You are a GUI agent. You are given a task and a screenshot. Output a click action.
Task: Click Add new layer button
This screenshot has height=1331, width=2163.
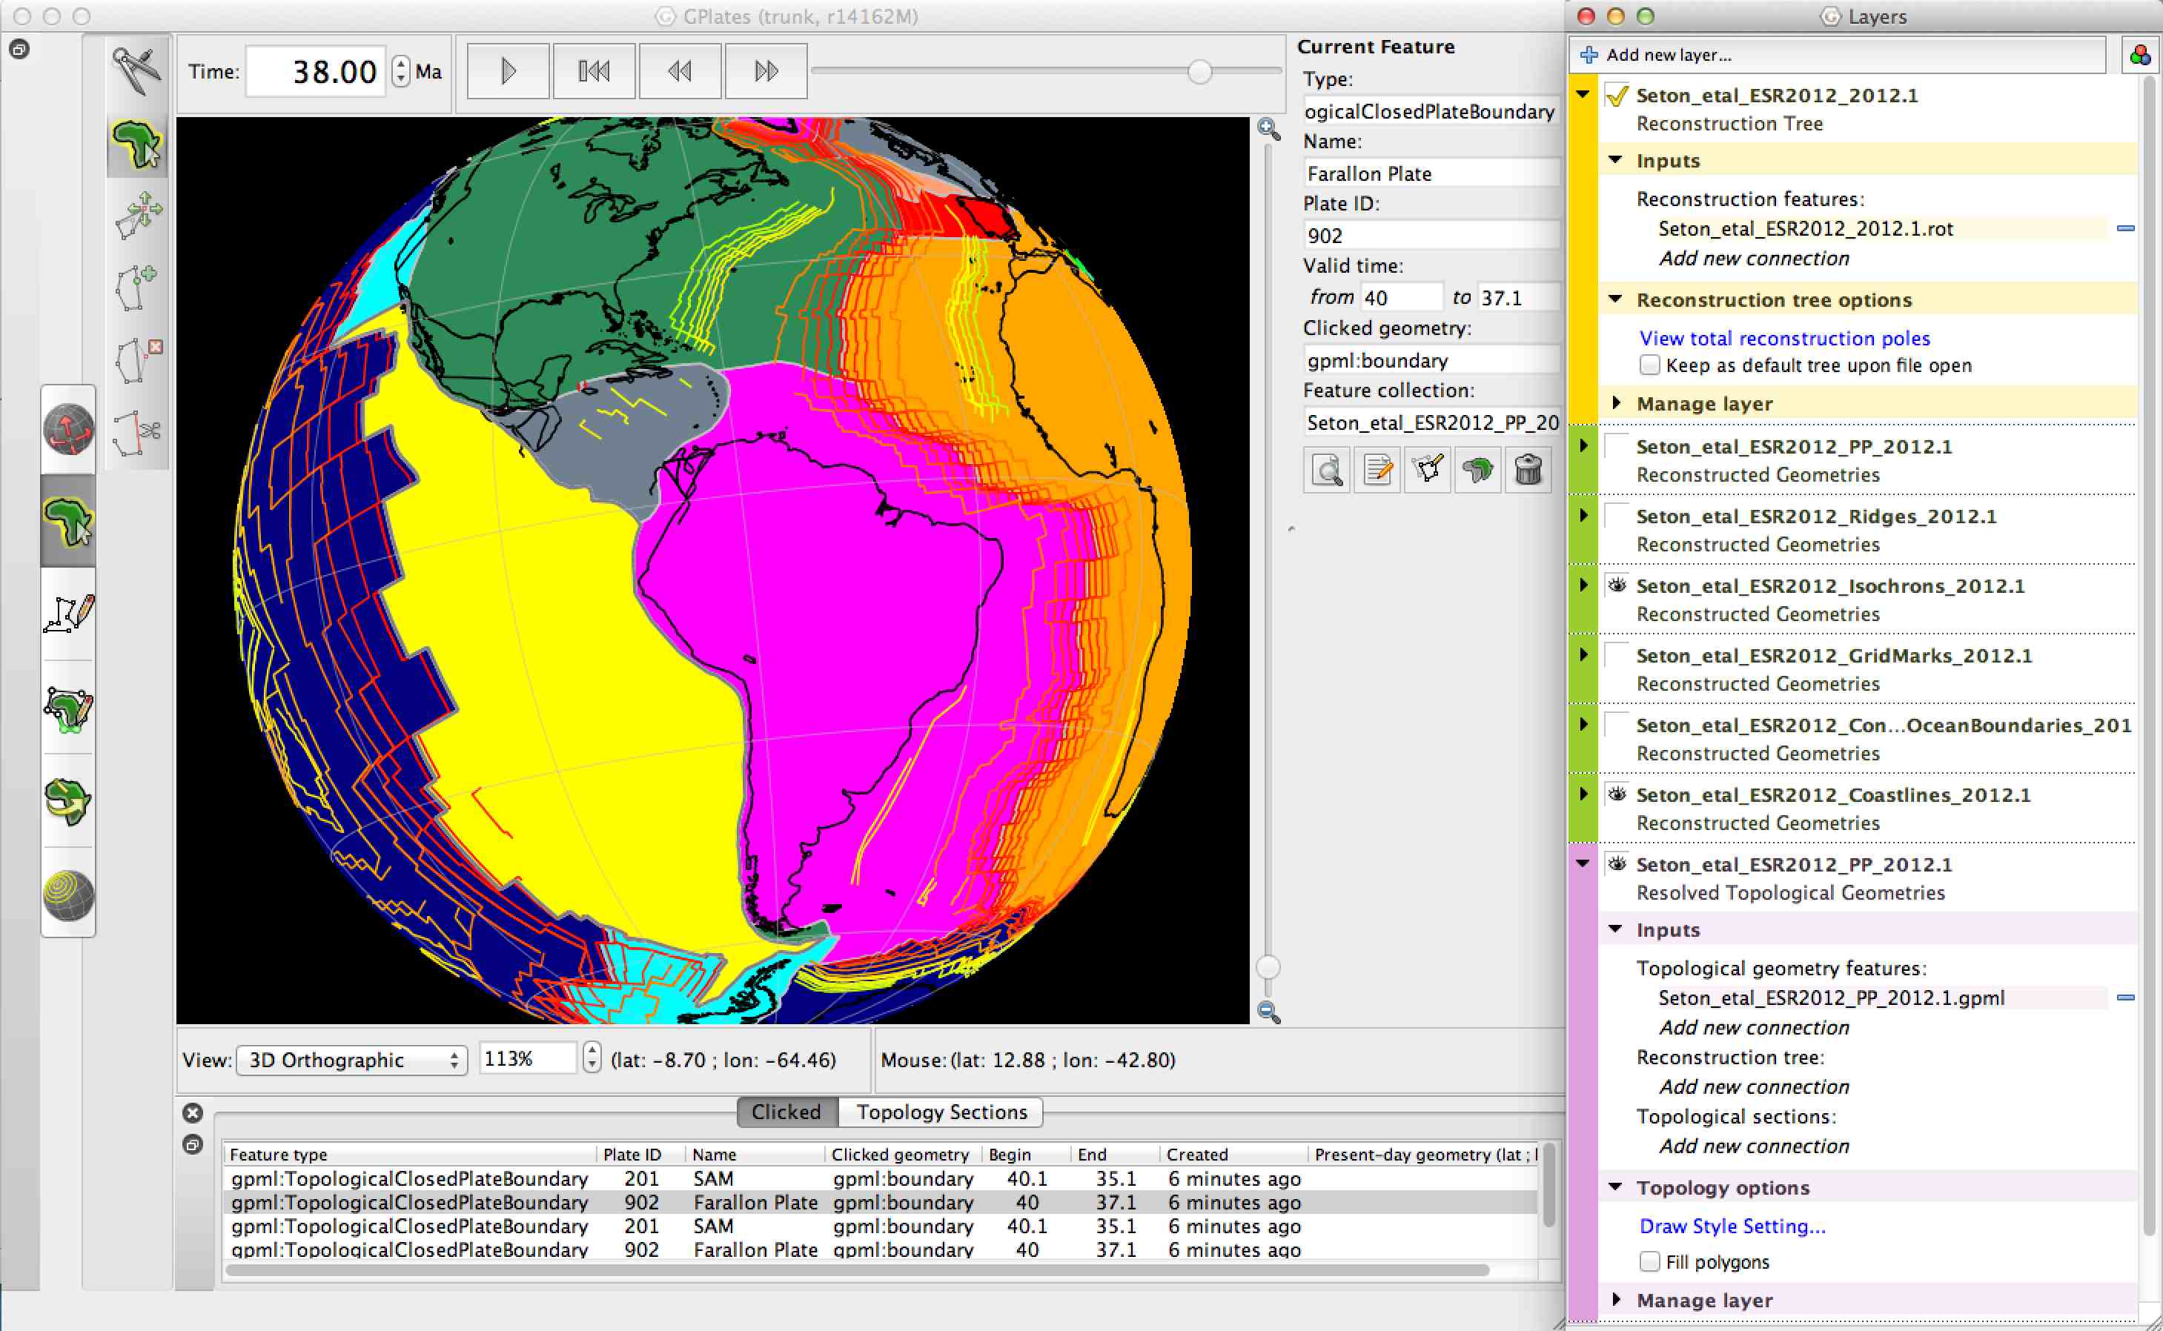[1838, 56]
